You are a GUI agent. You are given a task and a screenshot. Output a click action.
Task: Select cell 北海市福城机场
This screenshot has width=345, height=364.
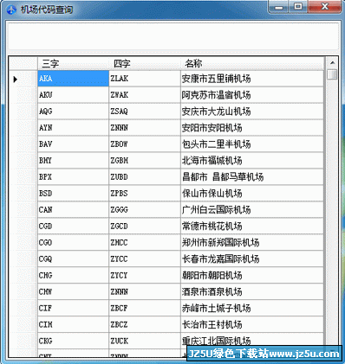pyautogui.click(x=252, y=161)
